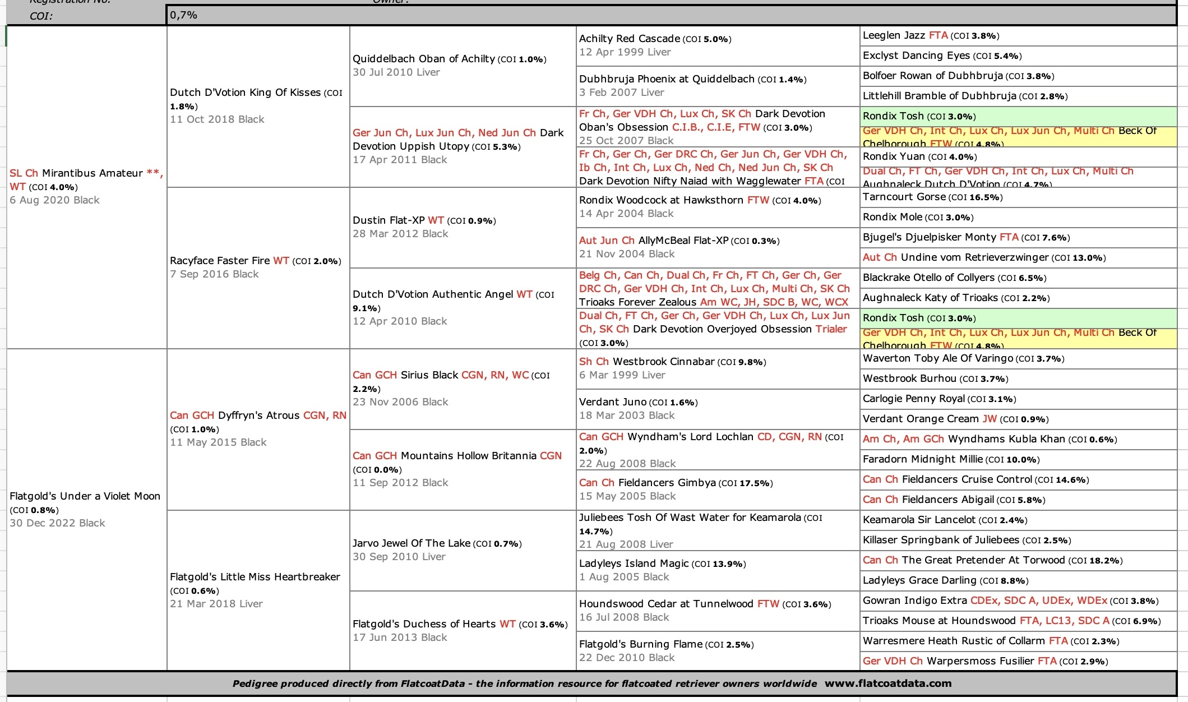Select Blackrake Otello of Collyers cell

1018,278
